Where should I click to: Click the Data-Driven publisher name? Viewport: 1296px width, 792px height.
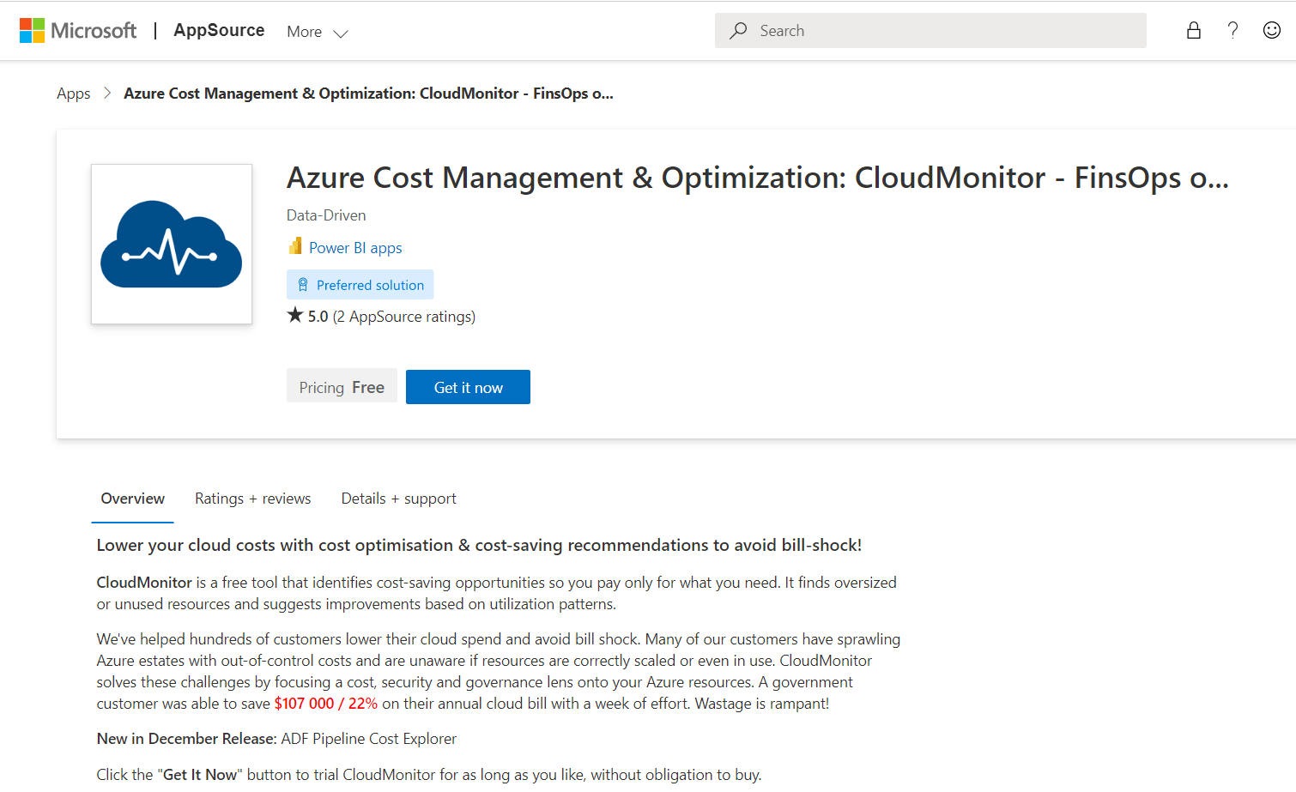[326, 215]
